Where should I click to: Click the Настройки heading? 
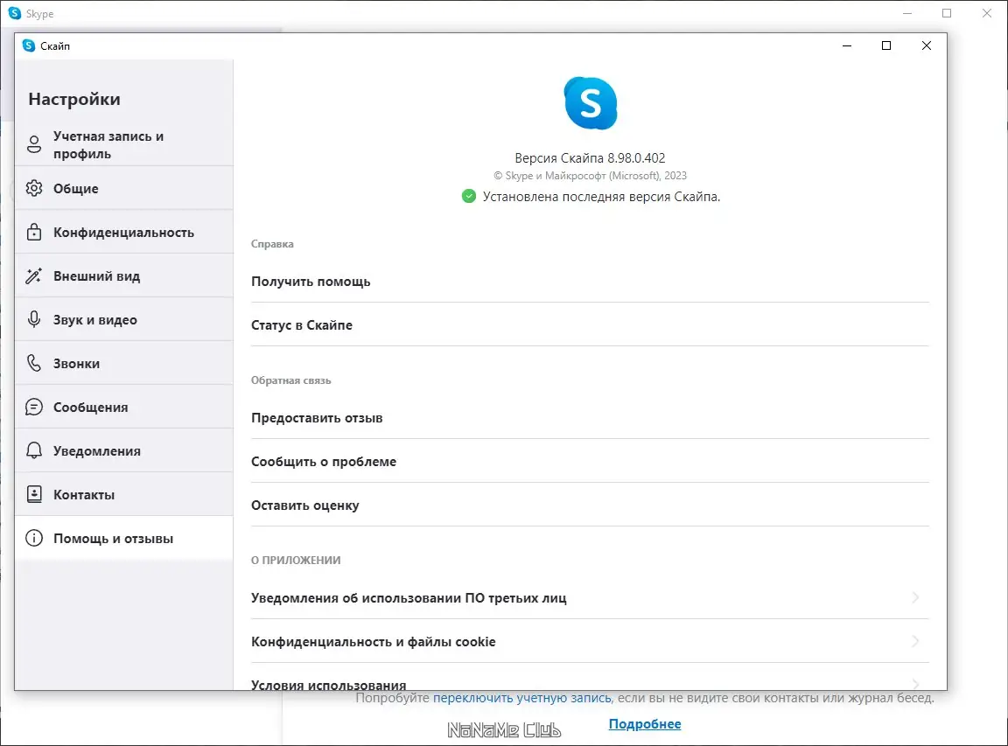[74, 99]
